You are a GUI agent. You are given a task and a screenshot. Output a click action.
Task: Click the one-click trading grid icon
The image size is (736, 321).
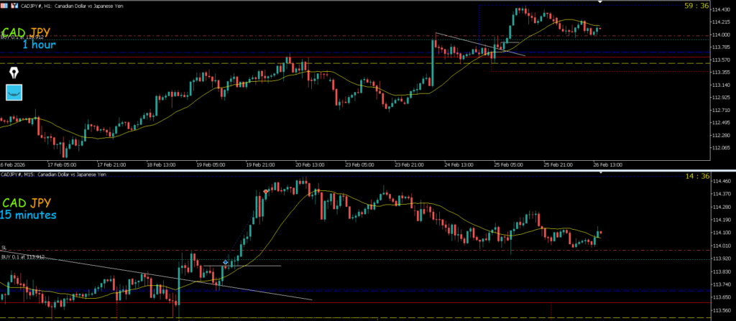[x=4, y=6]
